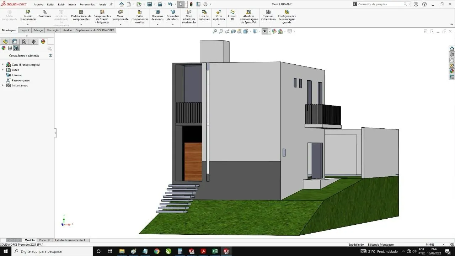Open Configurações de montagem grande
The image size is (455, 256).
[x=287, y=17]
